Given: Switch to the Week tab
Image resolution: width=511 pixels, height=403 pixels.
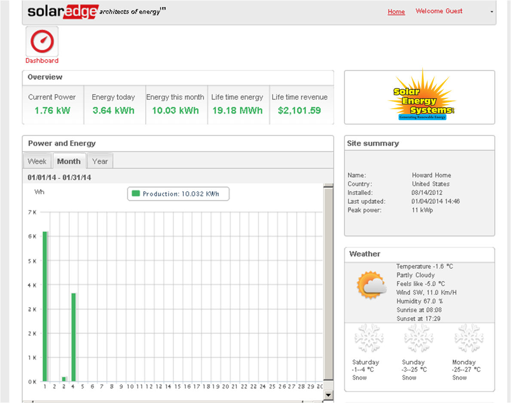Looking at the screenshot, I should pyautogui.click(x=37, y=161).
